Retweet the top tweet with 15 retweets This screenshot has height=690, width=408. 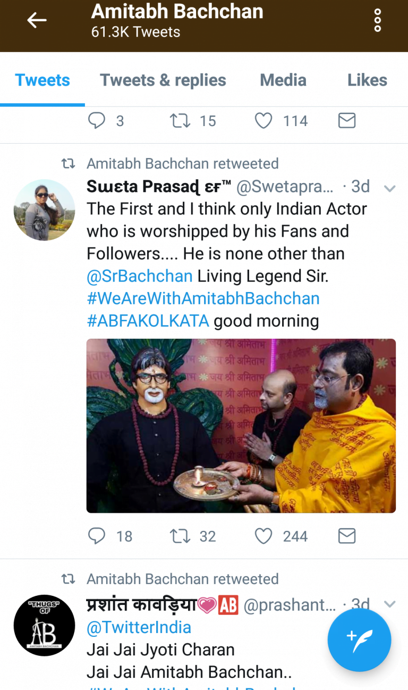(180, 121)
